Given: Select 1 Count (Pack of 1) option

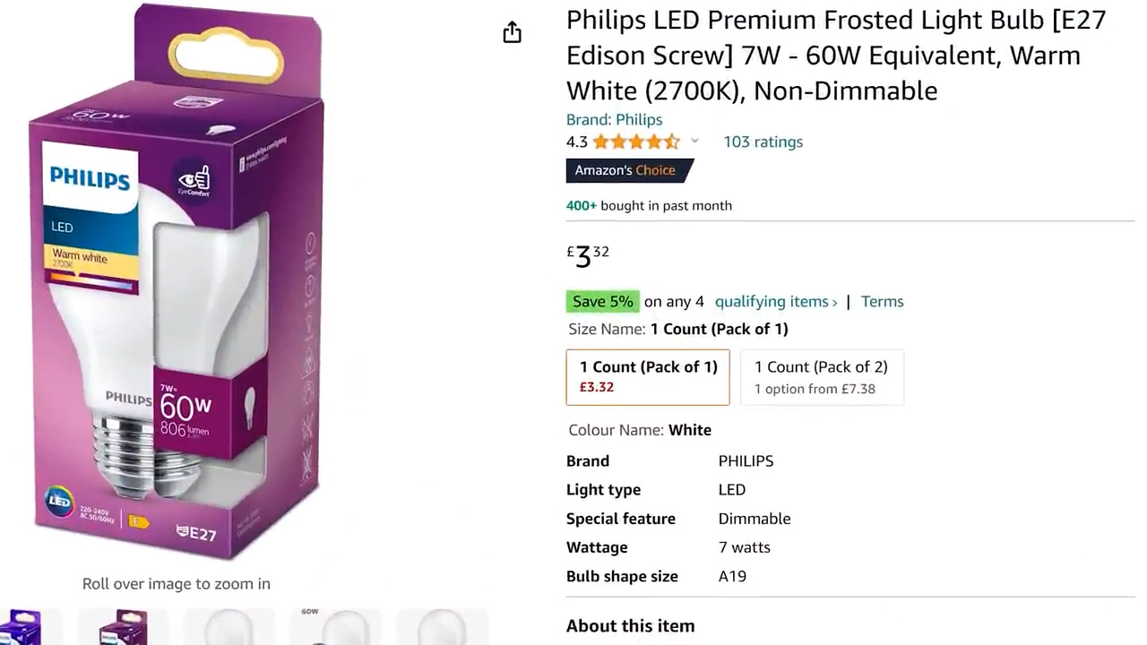Looking at the screenshot, I should [648, 376].
